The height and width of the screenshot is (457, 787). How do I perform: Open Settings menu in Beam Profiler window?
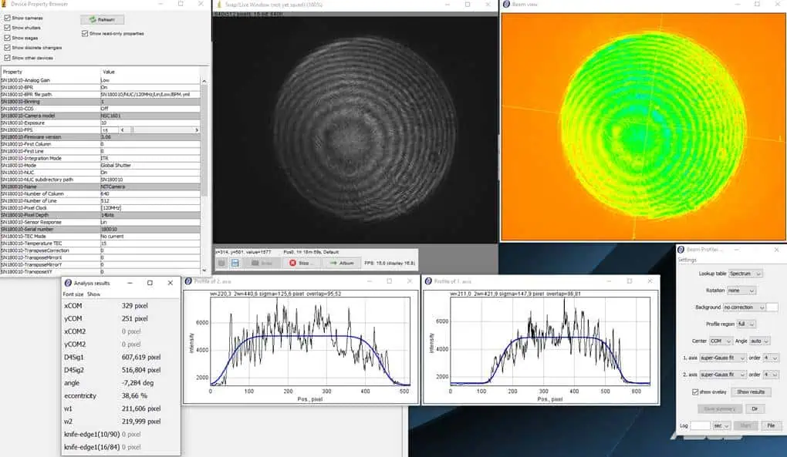point(687,260)
